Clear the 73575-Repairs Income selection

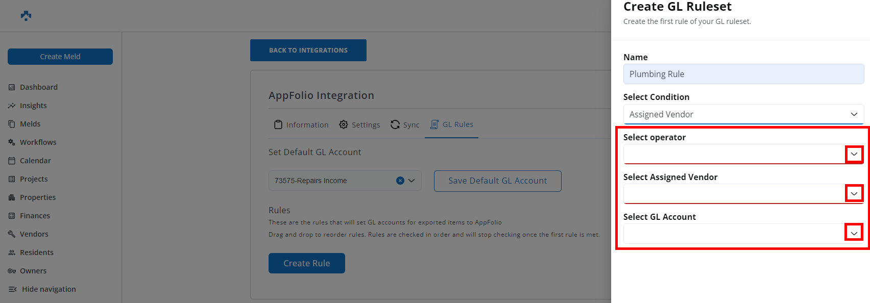tap(400, 181)
